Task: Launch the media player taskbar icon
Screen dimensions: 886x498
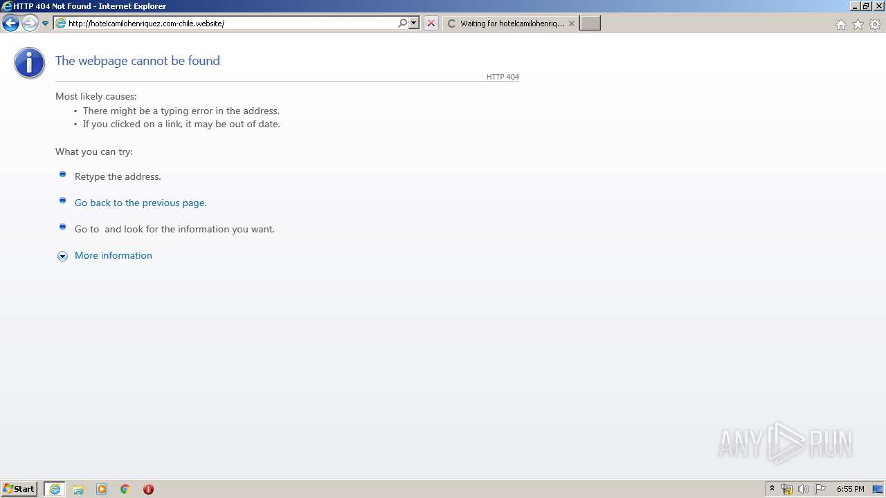Action: tap(102, 489)
